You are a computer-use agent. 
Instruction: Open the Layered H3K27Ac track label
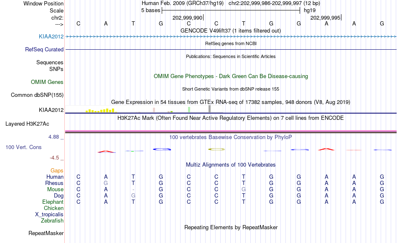tap(27, 124)
